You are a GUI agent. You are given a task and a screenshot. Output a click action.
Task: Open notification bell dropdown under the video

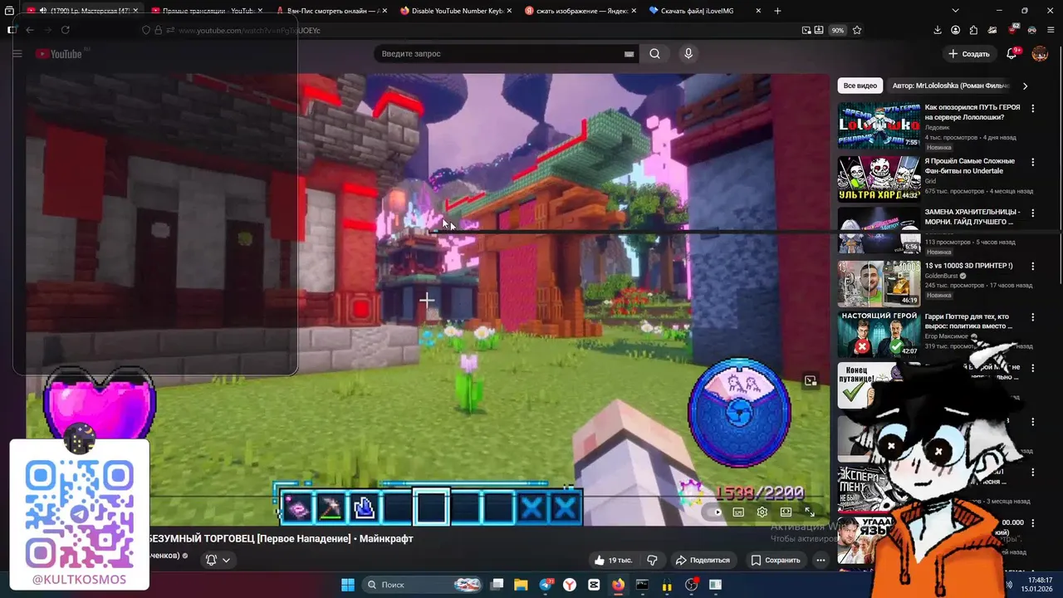pyautogui.click(x=218, y=560)
